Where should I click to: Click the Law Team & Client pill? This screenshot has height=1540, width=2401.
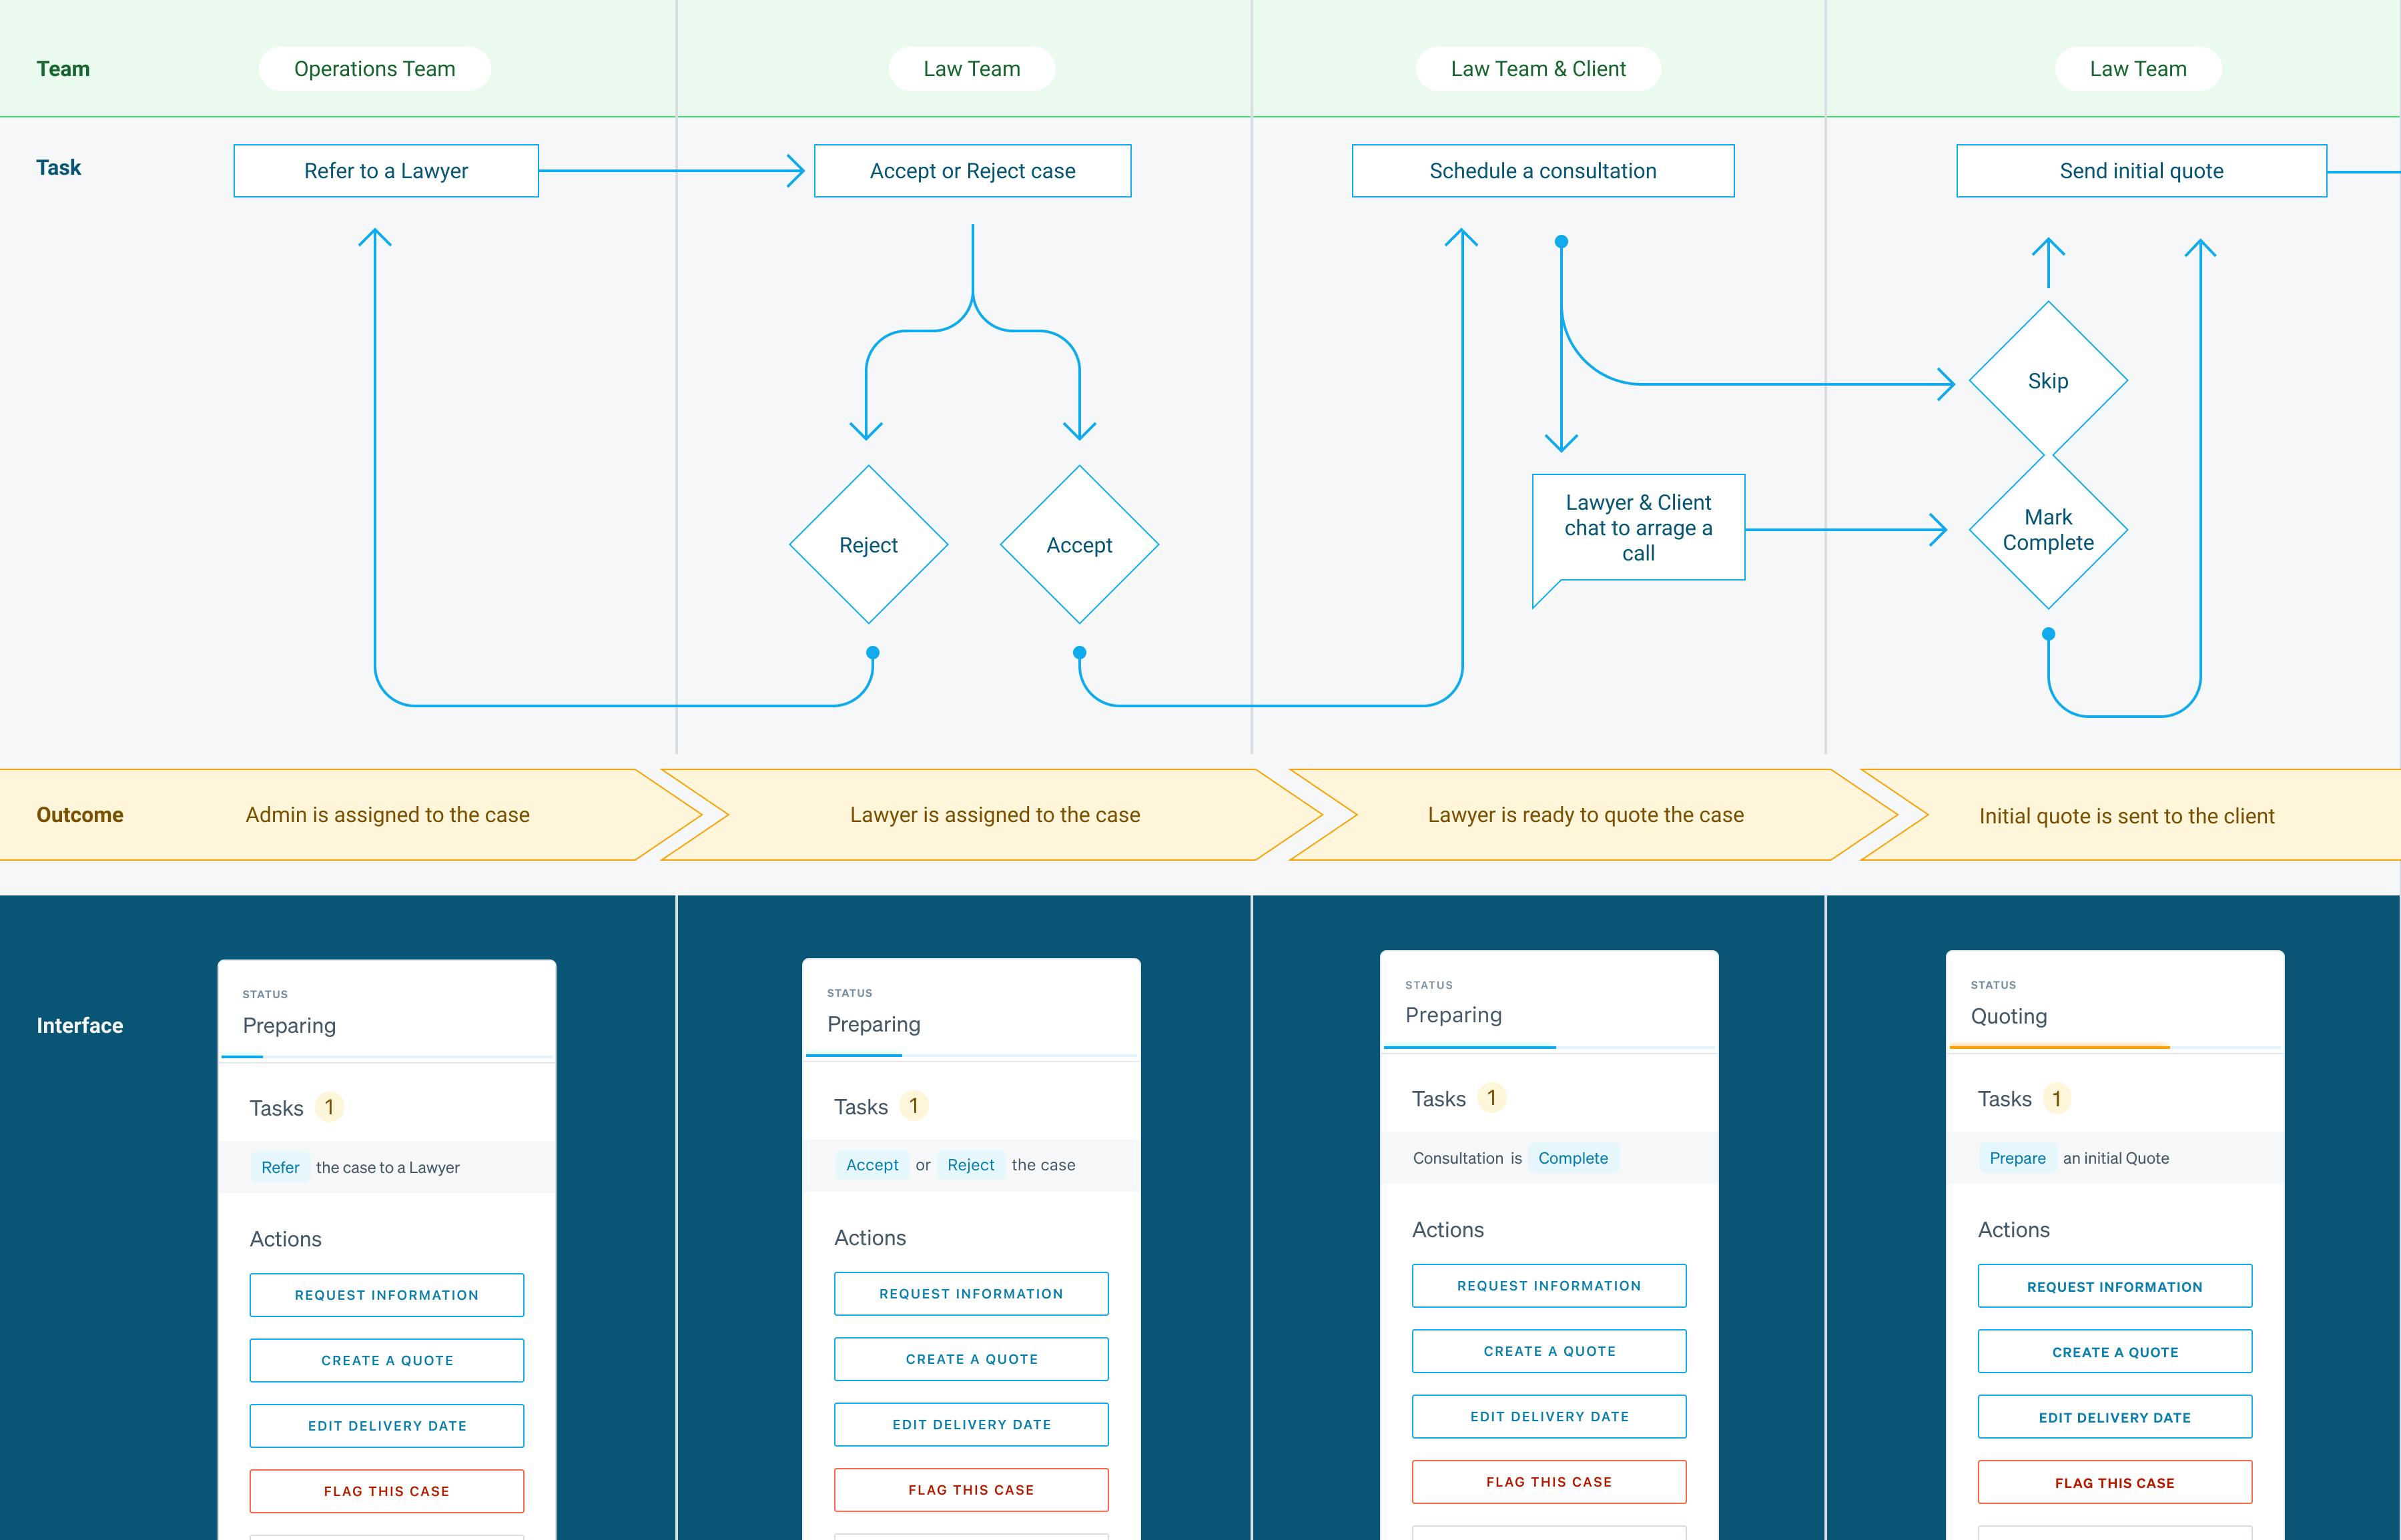click(x=1538, y=69)
